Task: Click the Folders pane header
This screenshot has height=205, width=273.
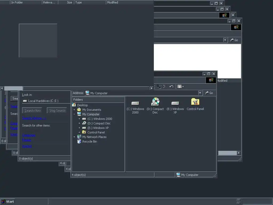Action: click(98, 100)
